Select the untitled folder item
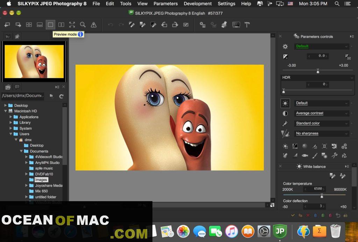The height and width of the screenshot is (242, 358). pyautogui.click(x=46, y=197)
